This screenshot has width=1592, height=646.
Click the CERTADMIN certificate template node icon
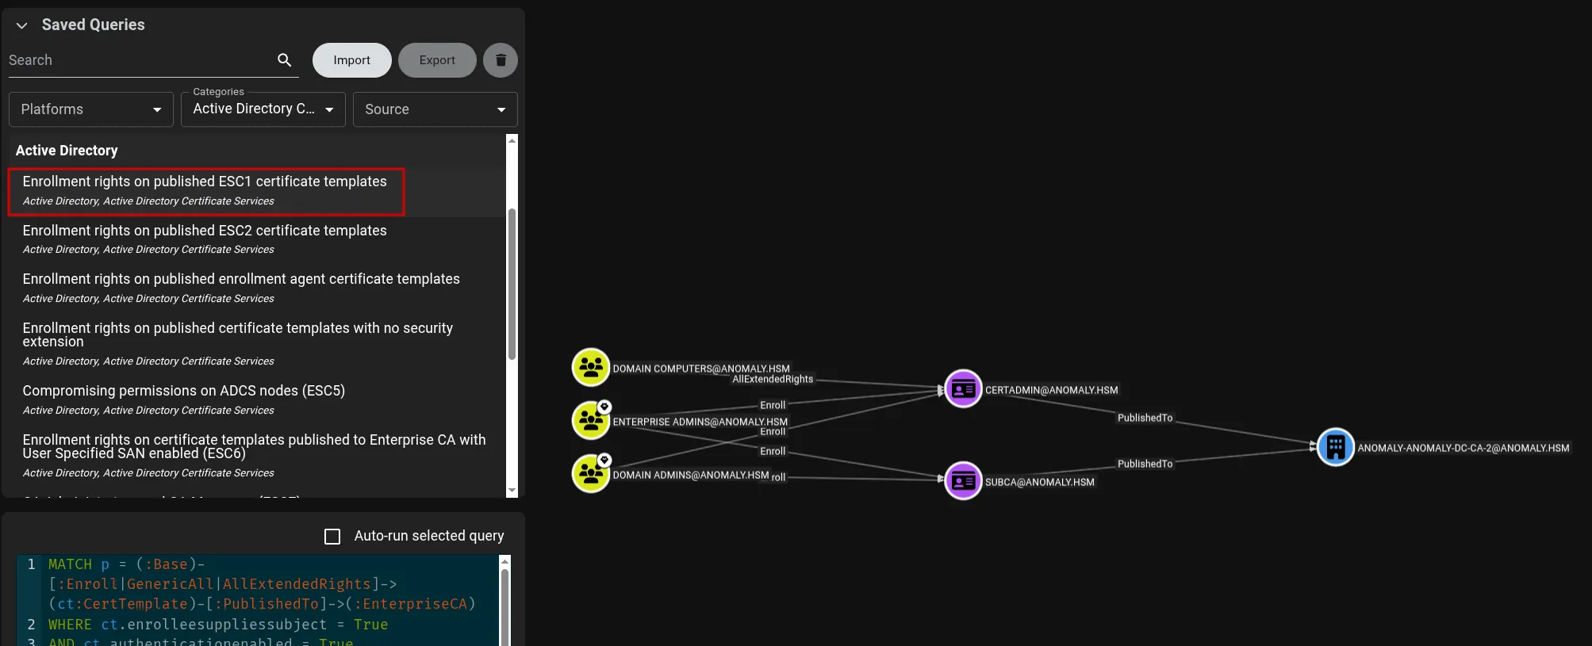pos(963,389)
